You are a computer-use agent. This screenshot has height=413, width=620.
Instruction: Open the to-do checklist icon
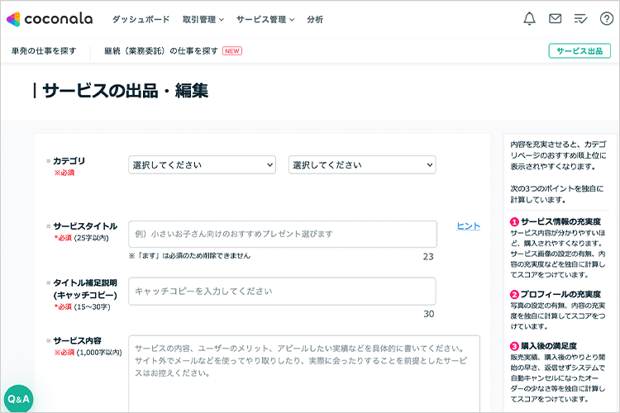pyautogui.click(x=580, y=19)
